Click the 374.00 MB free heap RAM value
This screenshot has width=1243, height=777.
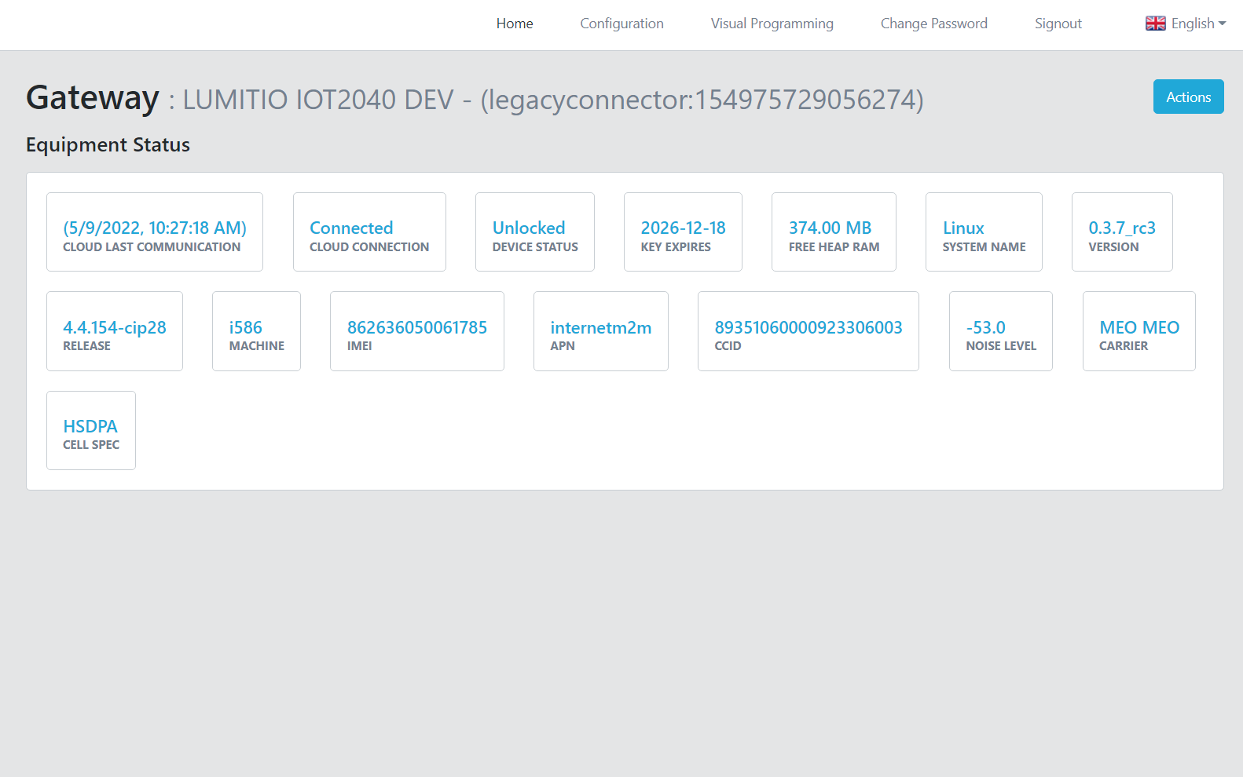[x=830, y=228]
